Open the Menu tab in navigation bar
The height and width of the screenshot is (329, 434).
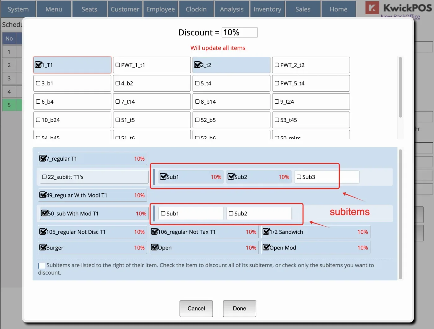(x=54, y=9)
